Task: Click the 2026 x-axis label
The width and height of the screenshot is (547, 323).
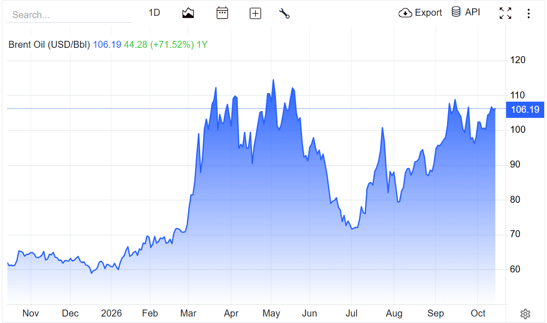Action: pos(111,313)
